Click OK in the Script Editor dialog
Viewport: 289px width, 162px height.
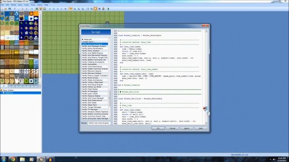[x=158, y=128]
